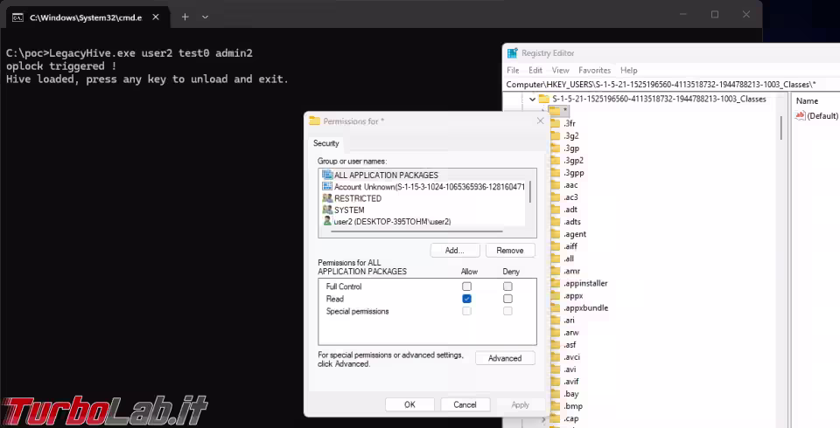Click the Permissions dialog folder icon
The width and height of the screenshot is (840, 428).
click(314, 121)
